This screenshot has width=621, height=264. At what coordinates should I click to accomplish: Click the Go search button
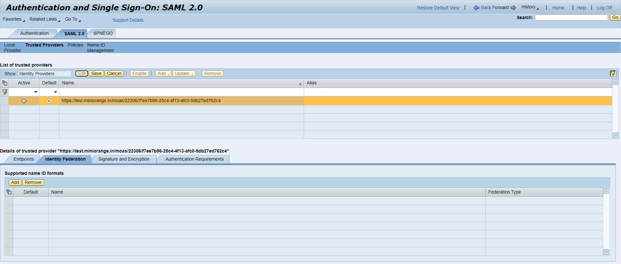[x=615, y=17]
